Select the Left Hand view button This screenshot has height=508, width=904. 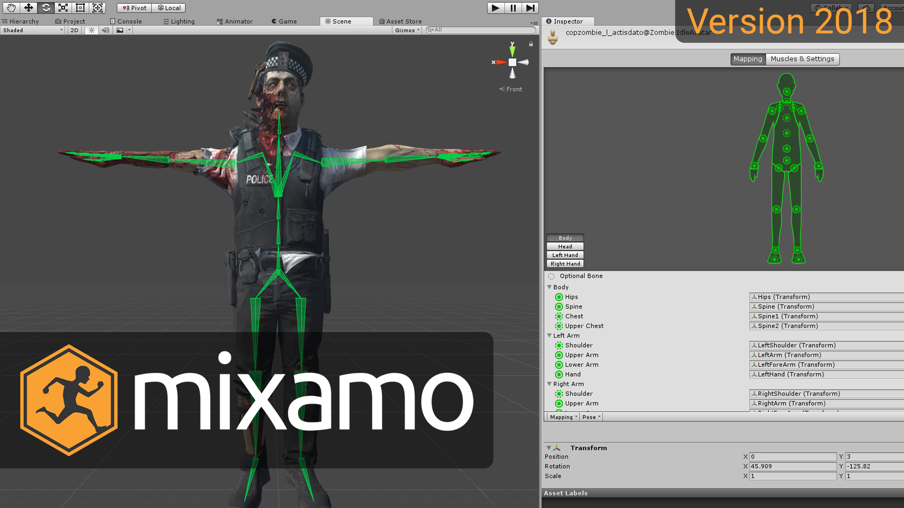565,255
